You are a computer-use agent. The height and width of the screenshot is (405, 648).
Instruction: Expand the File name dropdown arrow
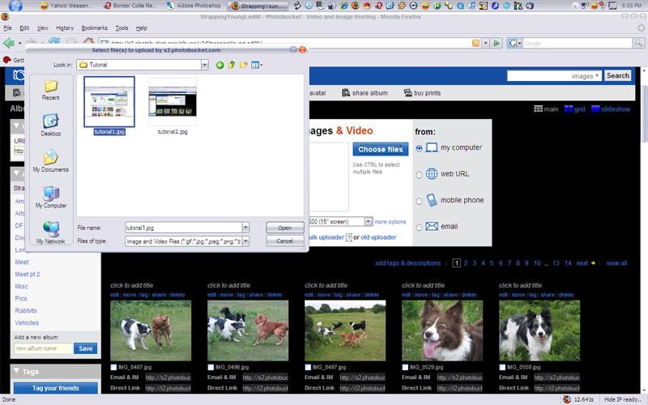point(245,228)
